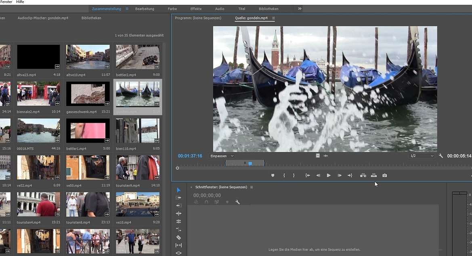
Task: Select the Auswahlwerkzeug (selection tool) arrow
Action: point(179,189)
